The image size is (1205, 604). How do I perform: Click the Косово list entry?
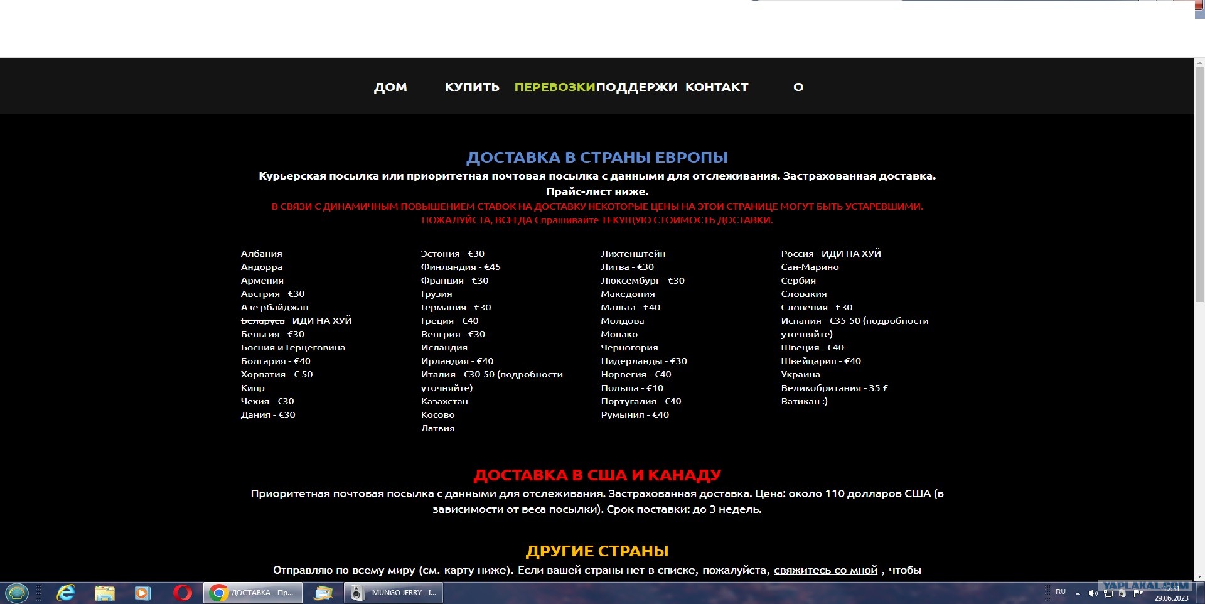437,414
